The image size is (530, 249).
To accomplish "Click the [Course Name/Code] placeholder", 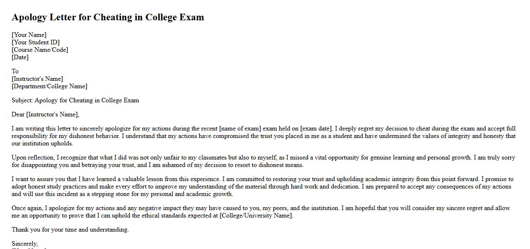I will coord(40,50).
